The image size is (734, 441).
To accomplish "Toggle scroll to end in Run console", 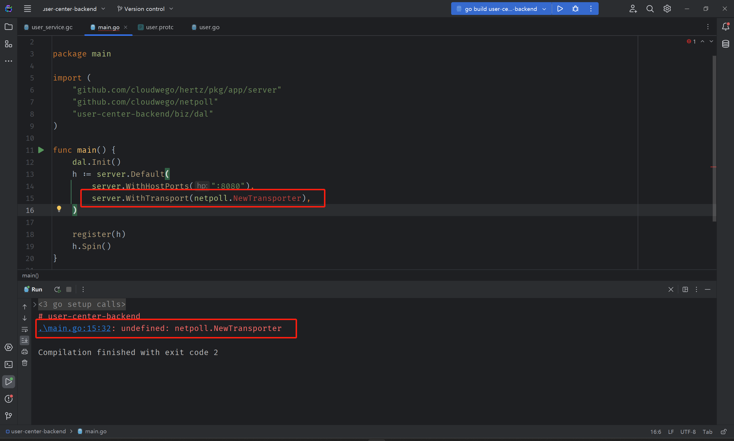I will 25,340.
